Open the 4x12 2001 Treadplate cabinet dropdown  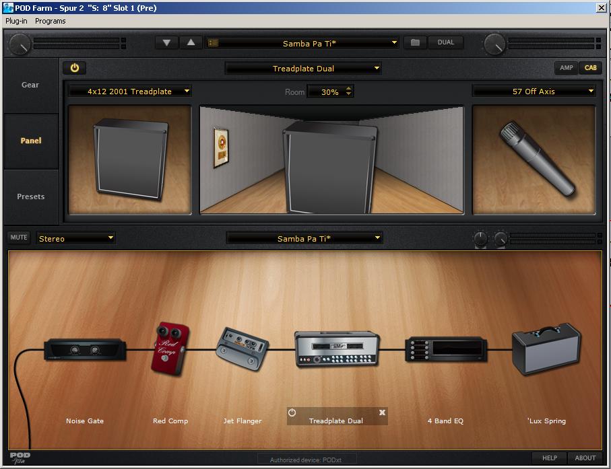pos(129,92)
